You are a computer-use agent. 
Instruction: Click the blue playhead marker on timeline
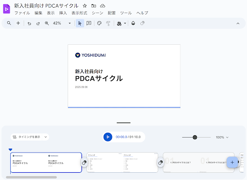click(x=11, y=150)
